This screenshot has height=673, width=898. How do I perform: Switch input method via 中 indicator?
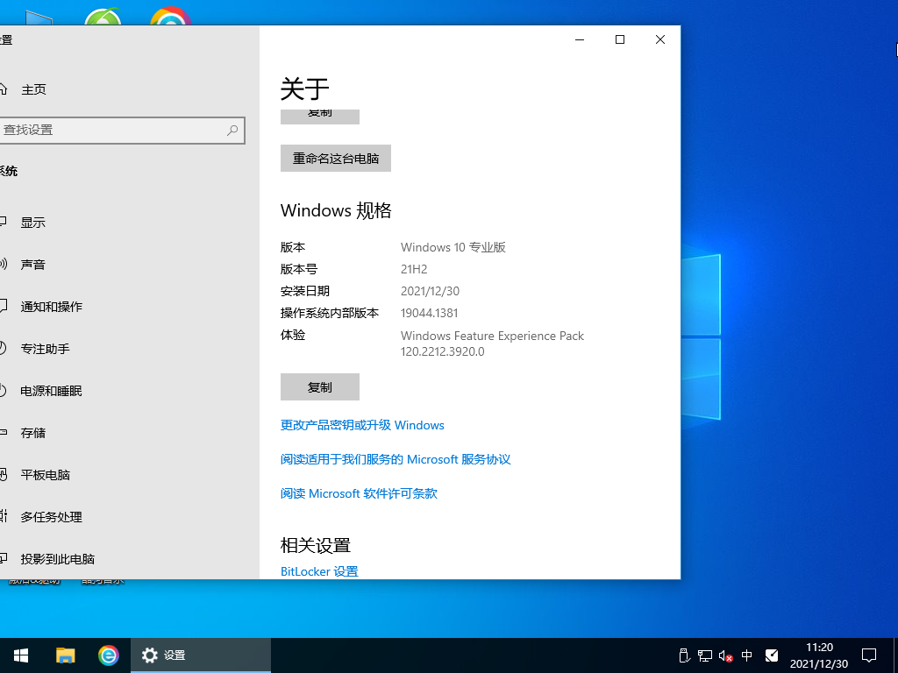click(746, 655)
